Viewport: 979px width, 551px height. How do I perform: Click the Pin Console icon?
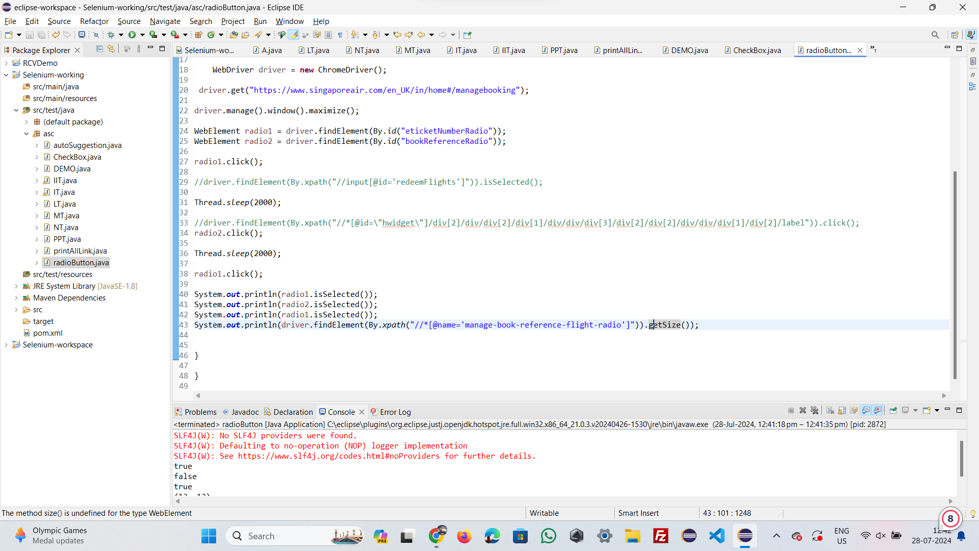[893, 410]
